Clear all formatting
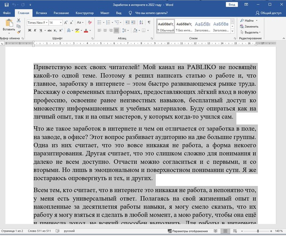The width and height of the screenshot is (286, 236). click(90, 22)
